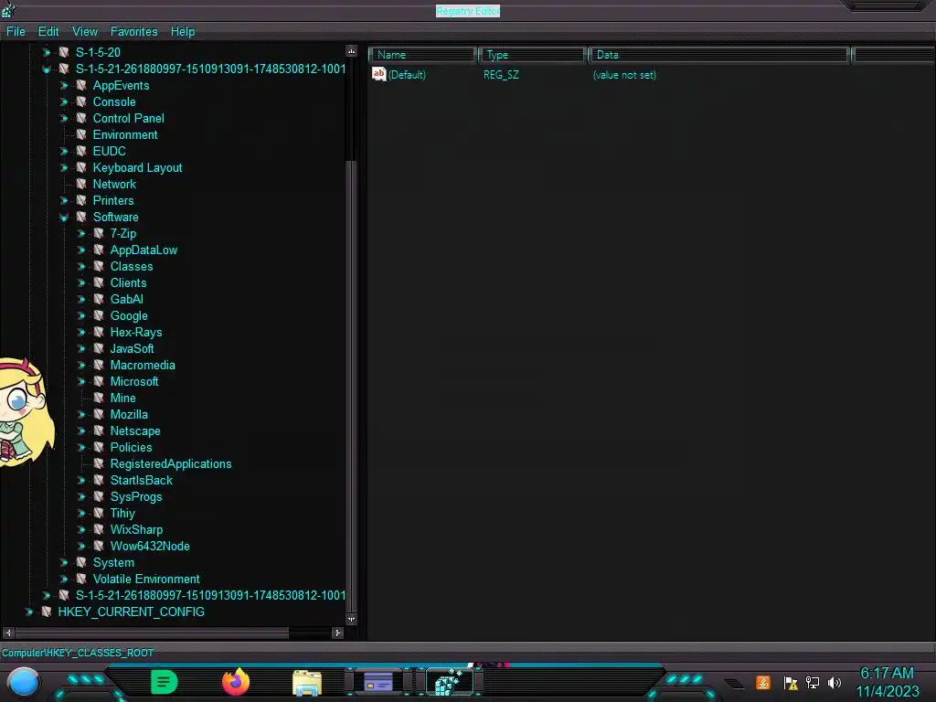Open the Help menu
Screen dimensions: 936x702
(183, 32)
